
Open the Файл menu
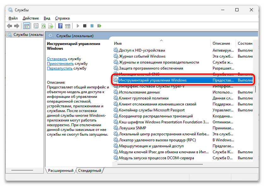point(13,18)
